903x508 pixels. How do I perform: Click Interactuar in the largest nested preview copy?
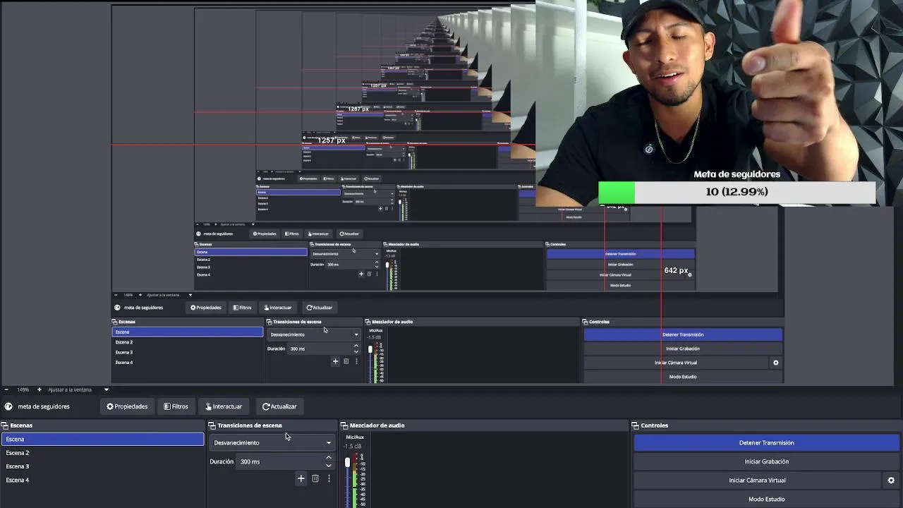click(278, 308)
